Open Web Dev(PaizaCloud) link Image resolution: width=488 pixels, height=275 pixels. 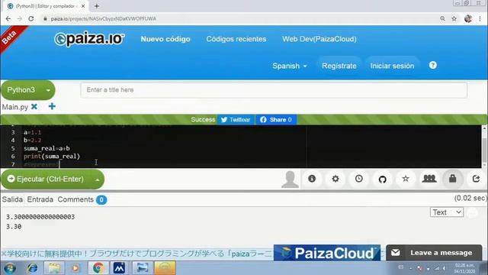319,39
